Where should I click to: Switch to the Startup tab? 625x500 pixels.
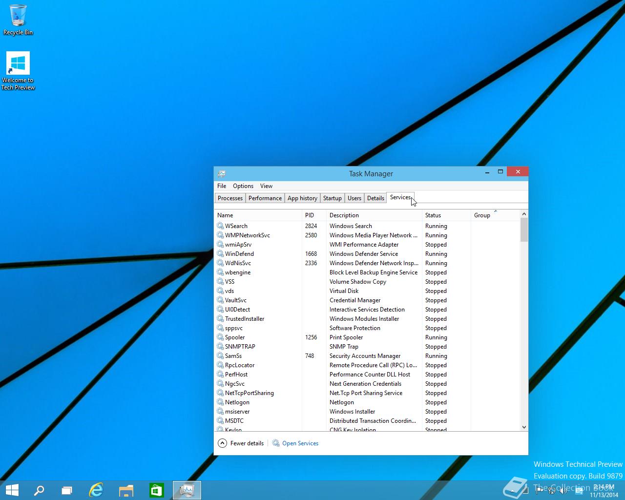coord(332,198)
